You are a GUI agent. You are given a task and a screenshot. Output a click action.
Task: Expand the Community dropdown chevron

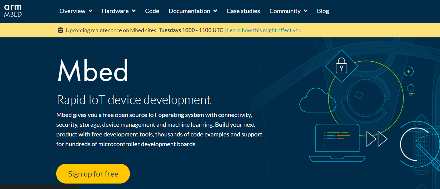pyautogui.click(x=305, y=11)
